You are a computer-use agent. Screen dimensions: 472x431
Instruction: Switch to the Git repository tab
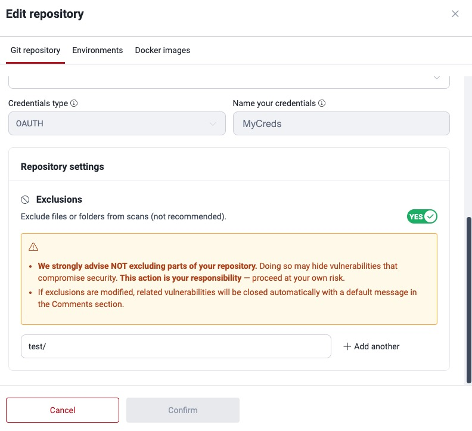click(35, 50)
